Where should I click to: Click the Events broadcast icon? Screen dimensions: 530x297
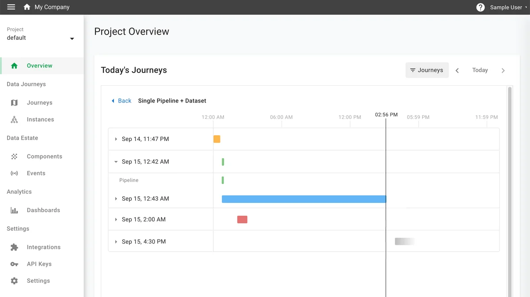(x=14, y=173)
